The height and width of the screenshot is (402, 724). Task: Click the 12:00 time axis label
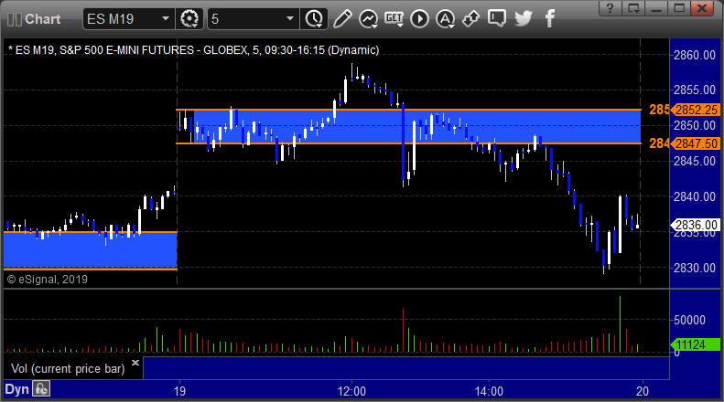[x=351, y=391]
